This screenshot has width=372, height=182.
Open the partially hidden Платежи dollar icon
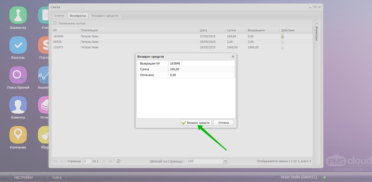tap(43, 45)
